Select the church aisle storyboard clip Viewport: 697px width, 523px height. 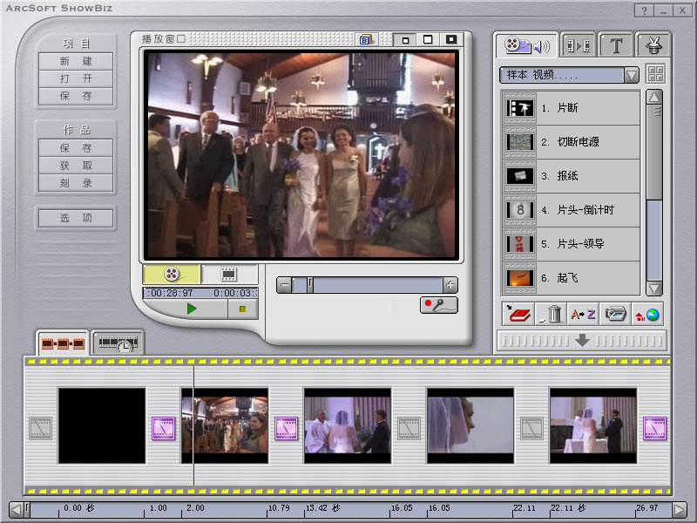click(225, 425)
